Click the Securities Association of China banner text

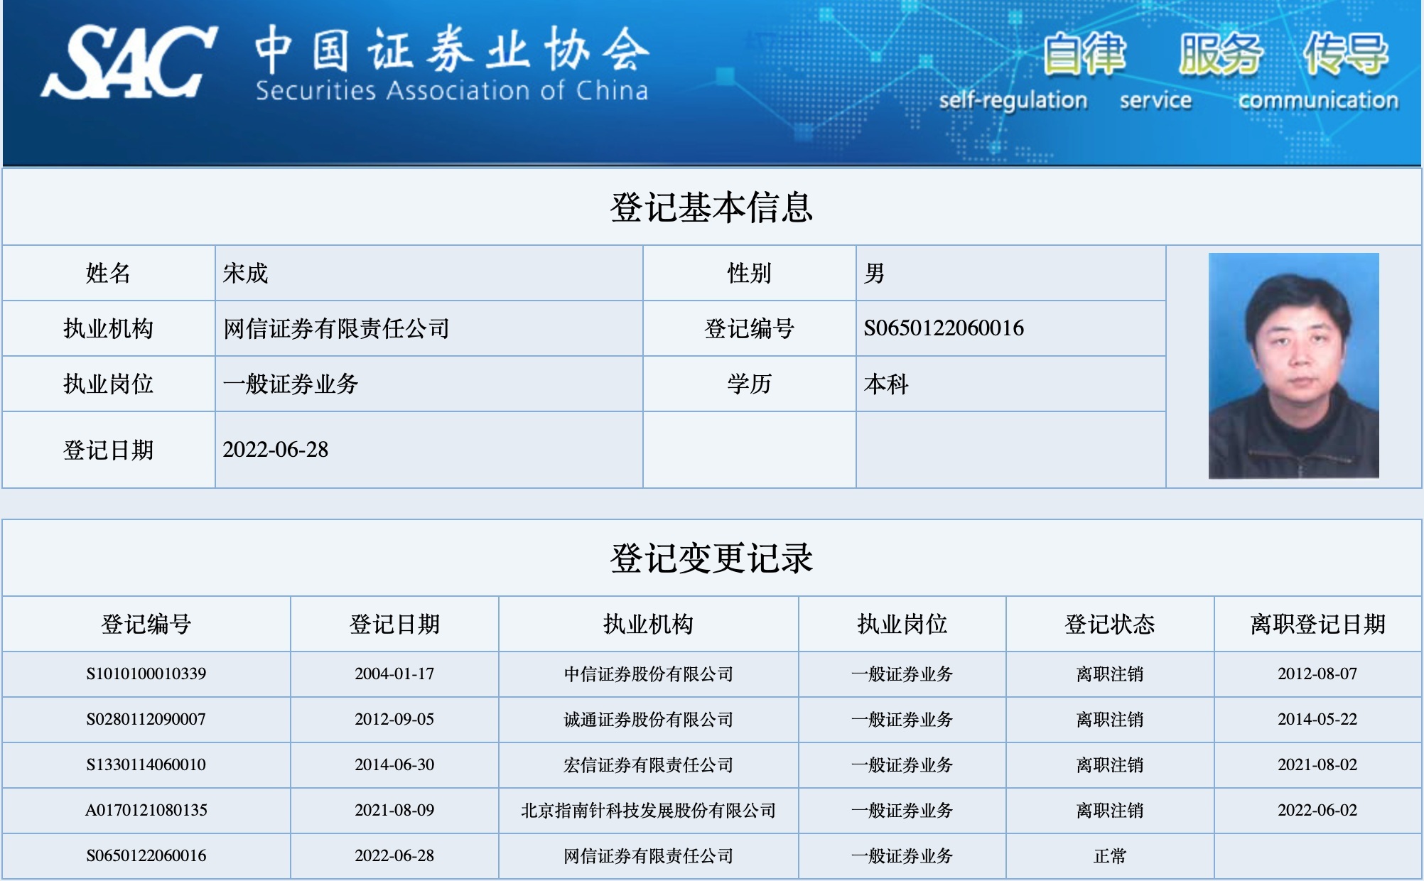pyautogui.click(x=455, y=89)
